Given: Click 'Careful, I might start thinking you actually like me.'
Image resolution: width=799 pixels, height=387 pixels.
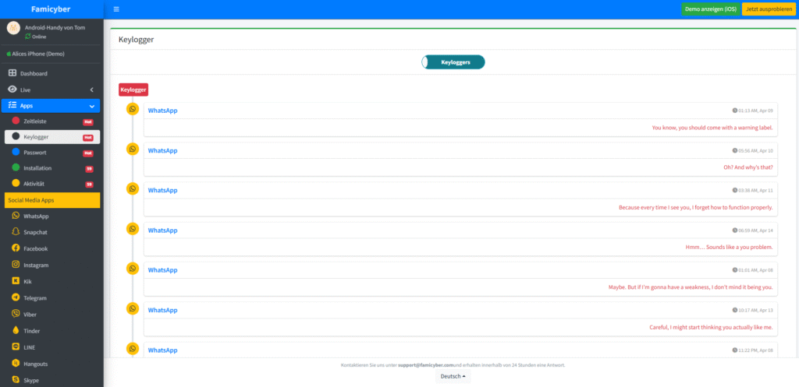Looking at the screenshot, I should point(712,327).
